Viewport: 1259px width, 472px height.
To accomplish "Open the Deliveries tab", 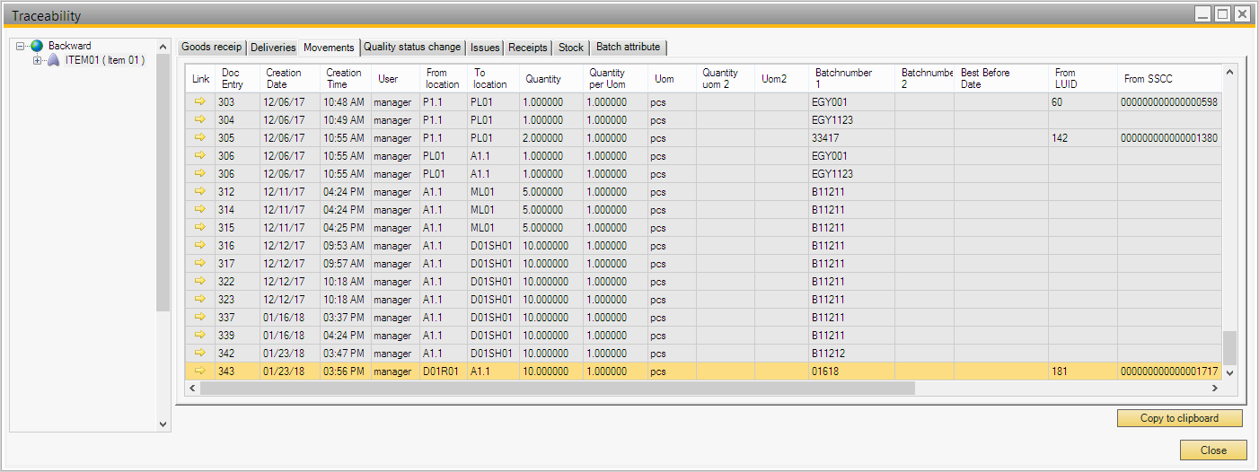I will point(273,48).
